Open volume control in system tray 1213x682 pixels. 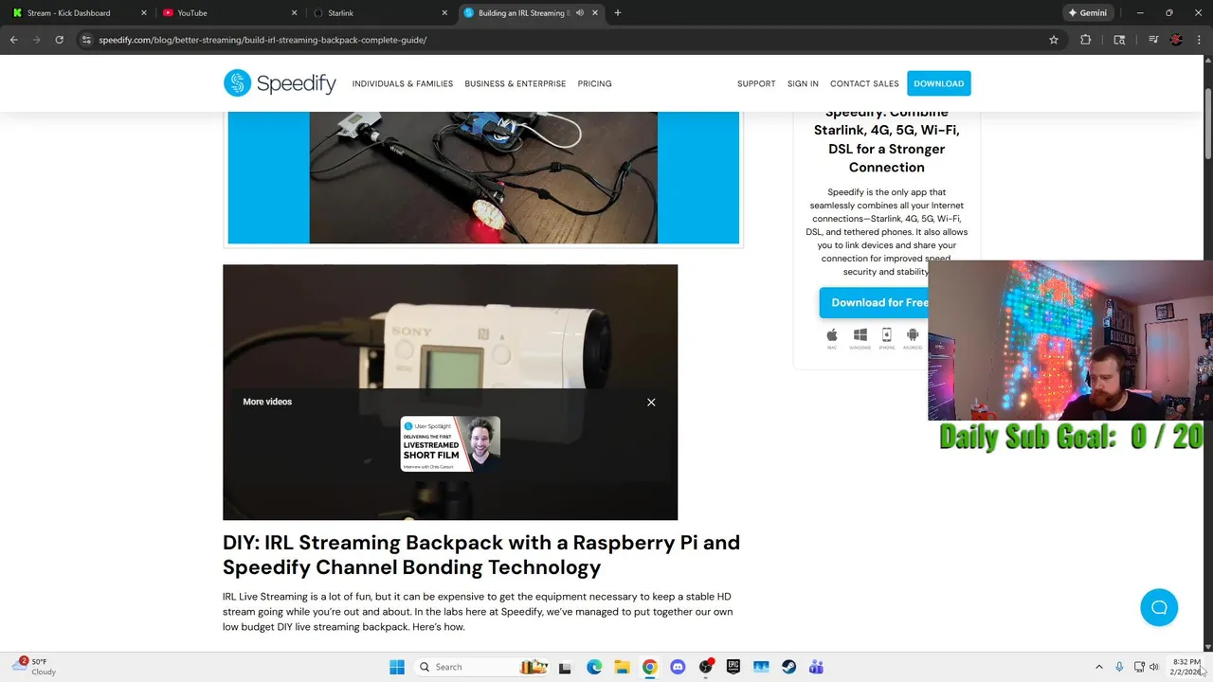1153,667
